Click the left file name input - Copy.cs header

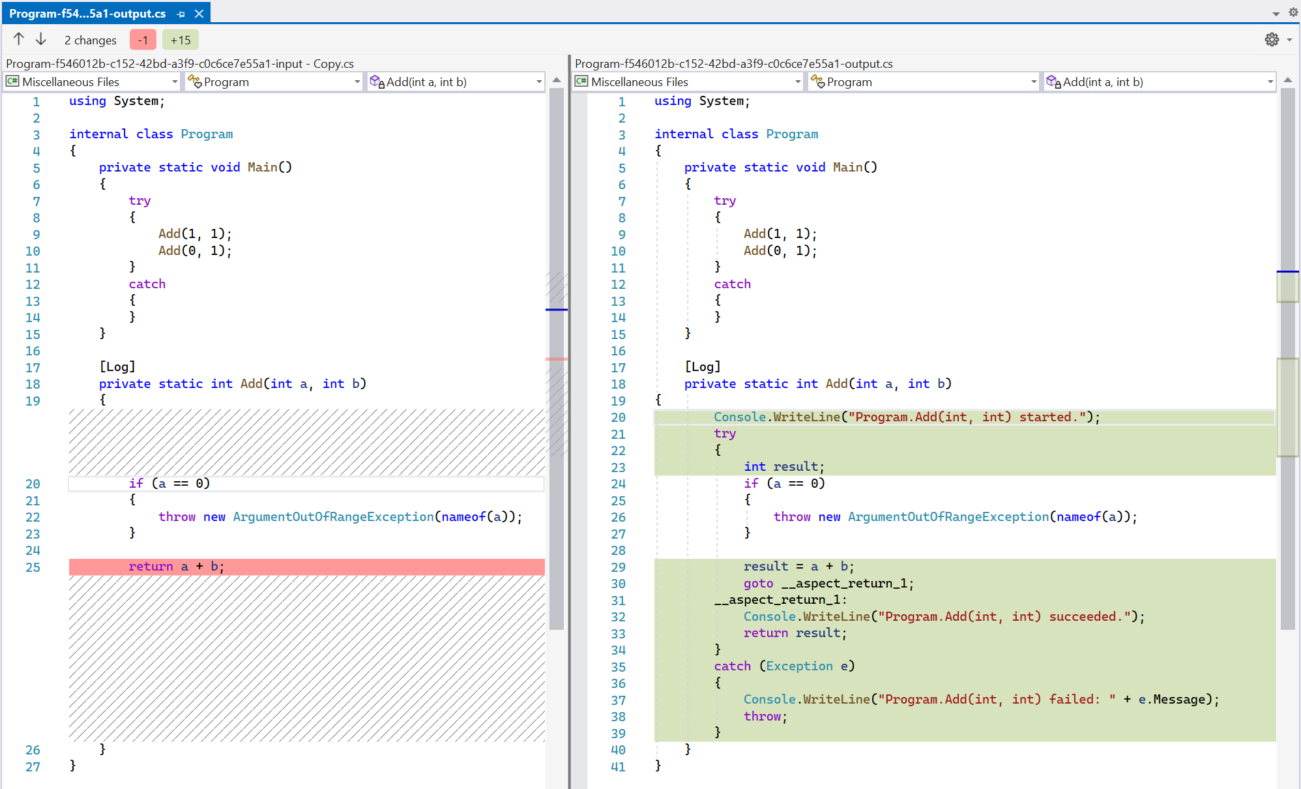click(180, 63)
